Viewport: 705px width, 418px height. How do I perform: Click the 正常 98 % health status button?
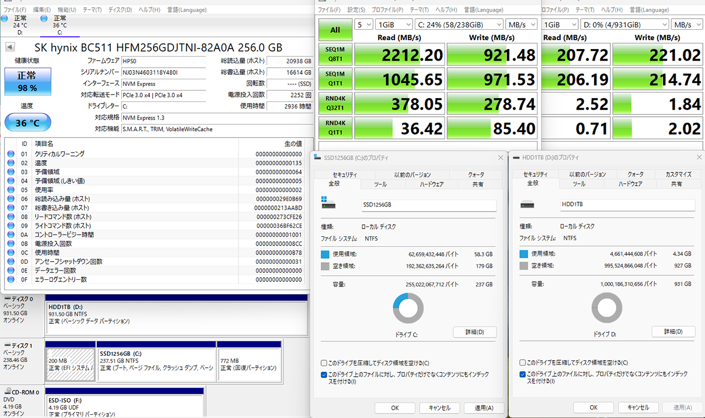pyautogui.click(x=28, y=82)
